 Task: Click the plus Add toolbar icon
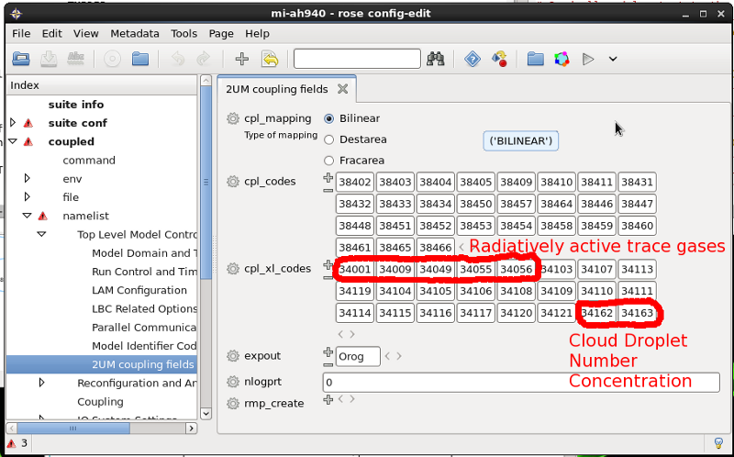[x=241, y=59]
